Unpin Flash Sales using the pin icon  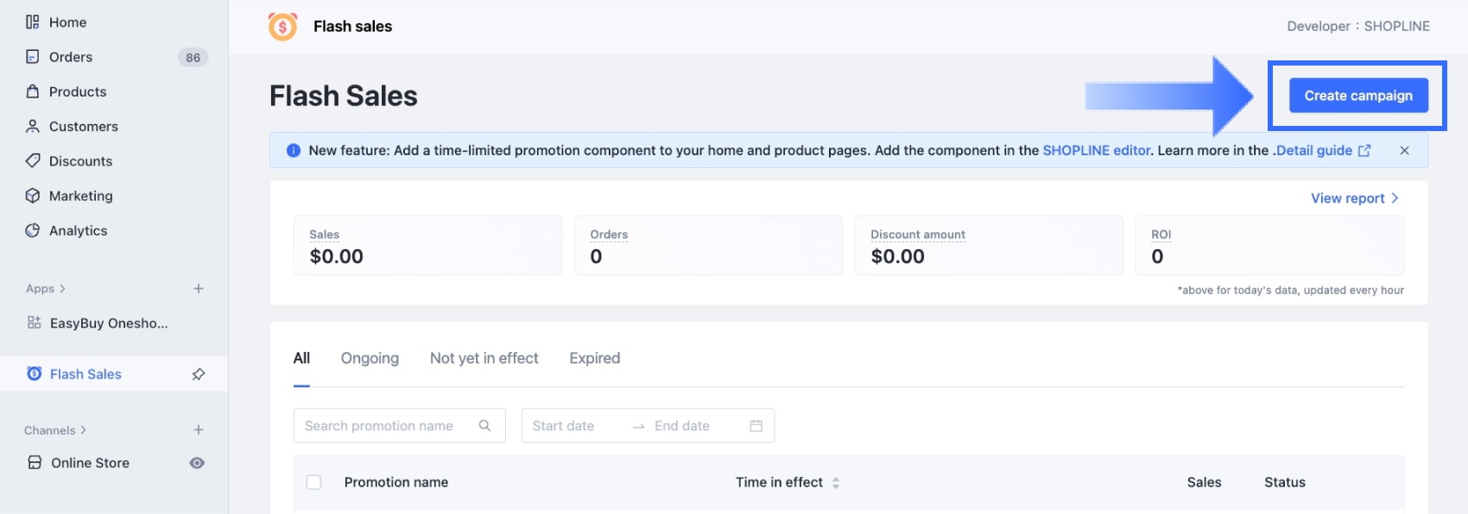(199, 374)
